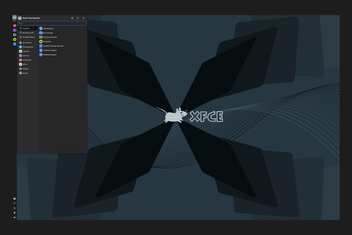This screenshot has height=235, width=352.
Task: Open the log out icon in the menu header
Action: (83, 18)
